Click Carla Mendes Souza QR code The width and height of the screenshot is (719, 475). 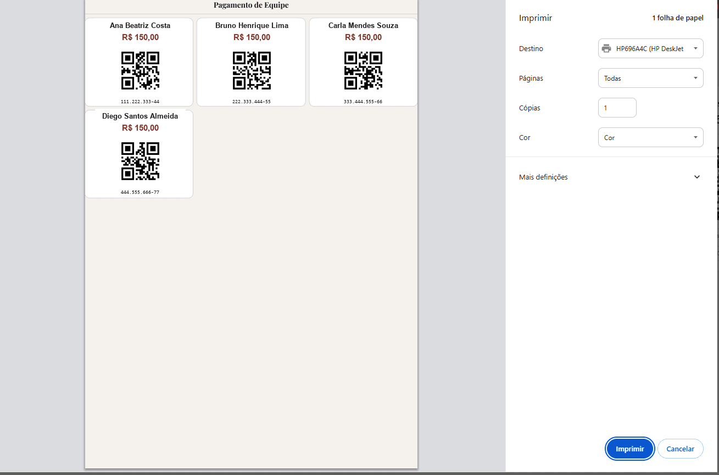pyautogui.click(x=363, y=70)
